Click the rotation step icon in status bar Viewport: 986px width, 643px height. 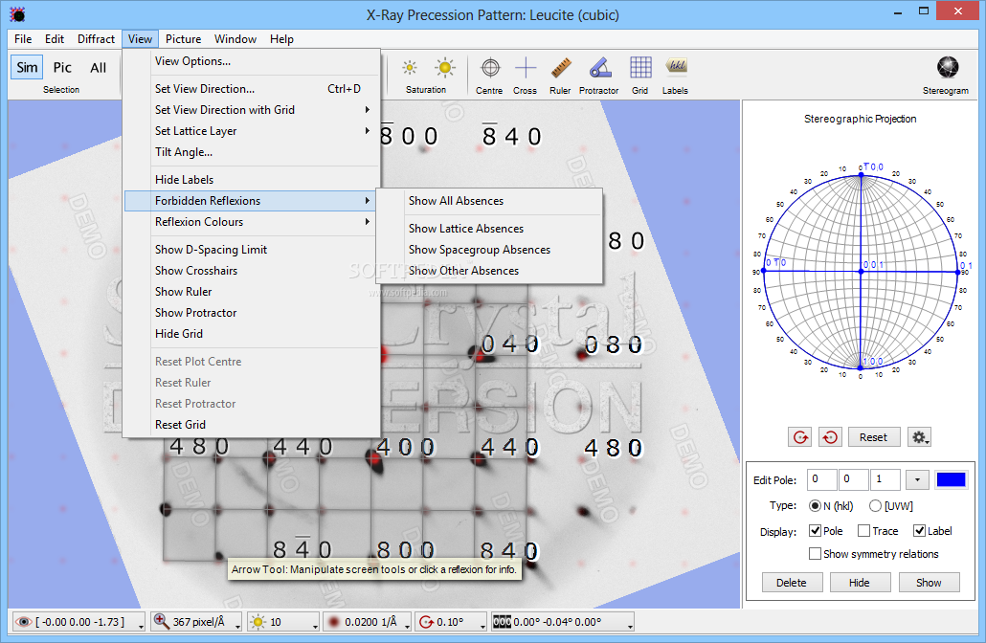tap(426, 622)
